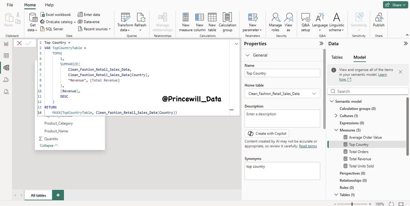Screen dimensions: 410x206
Task: Collapse the Measures (5) node
Action: click(337, 130)
